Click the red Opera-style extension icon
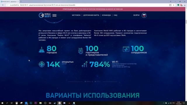 click(181, 5)
